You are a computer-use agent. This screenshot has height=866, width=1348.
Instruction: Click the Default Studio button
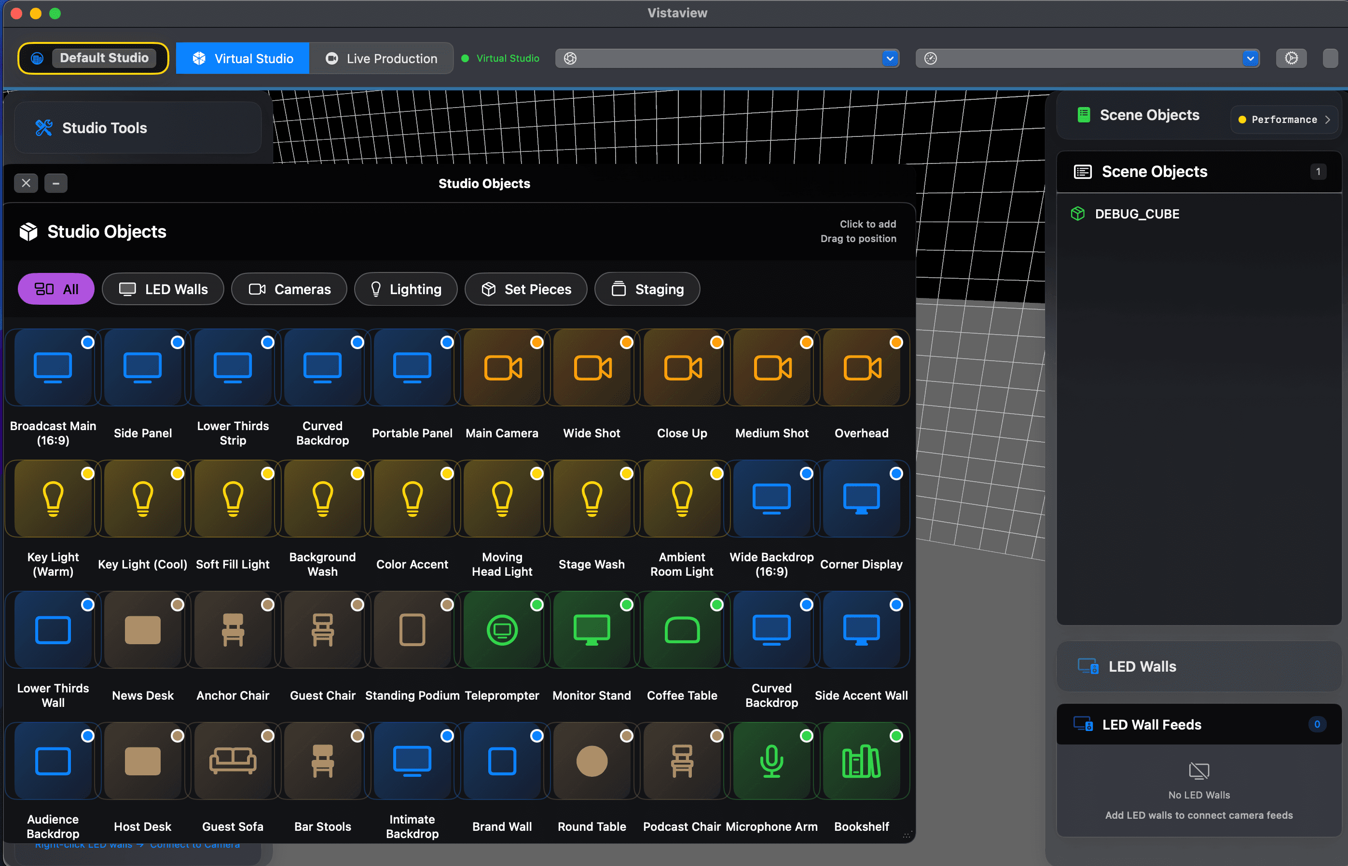(94, 58)
